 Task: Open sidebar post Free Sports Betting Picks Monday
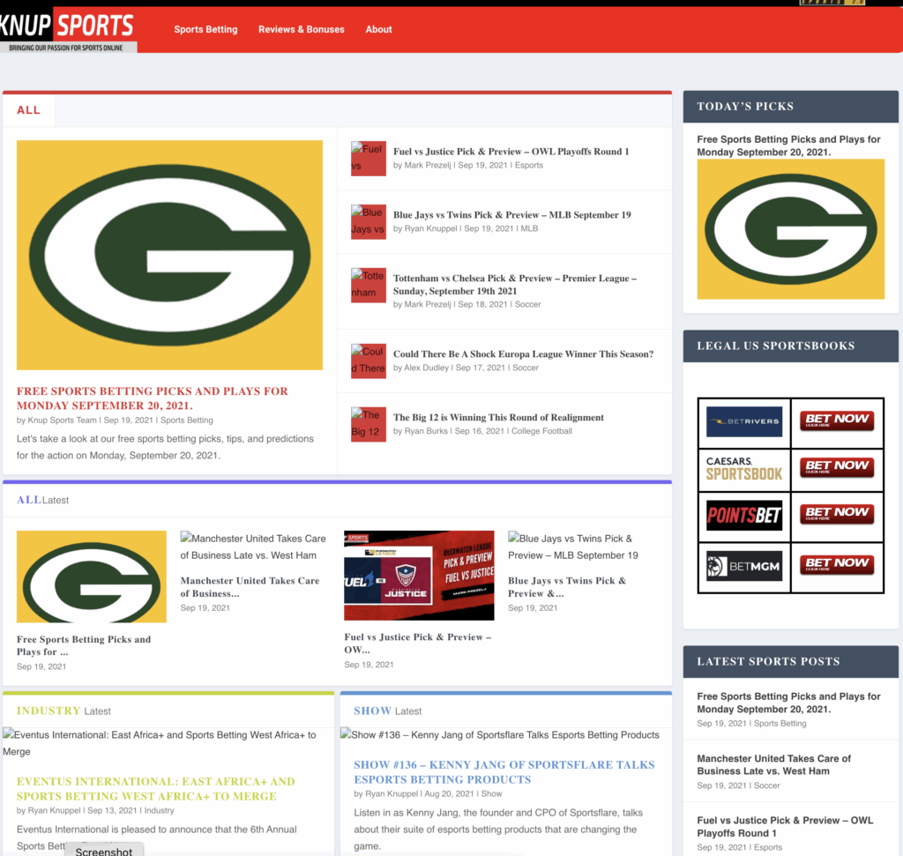click(788, 703)
